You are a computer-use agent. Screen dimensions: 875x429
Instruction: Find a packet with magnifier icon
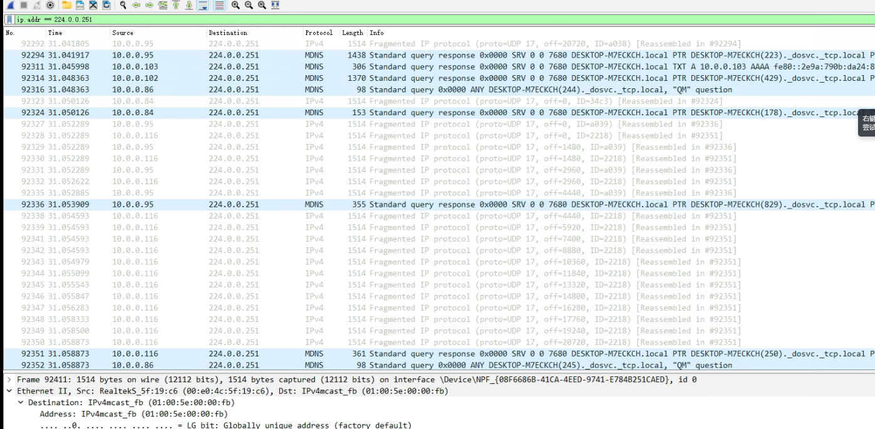[123, 5]
